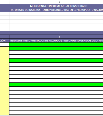Screen dimensions: 103x116
Task: Click the purple band above number 7
Action: (x=51, y=33)
